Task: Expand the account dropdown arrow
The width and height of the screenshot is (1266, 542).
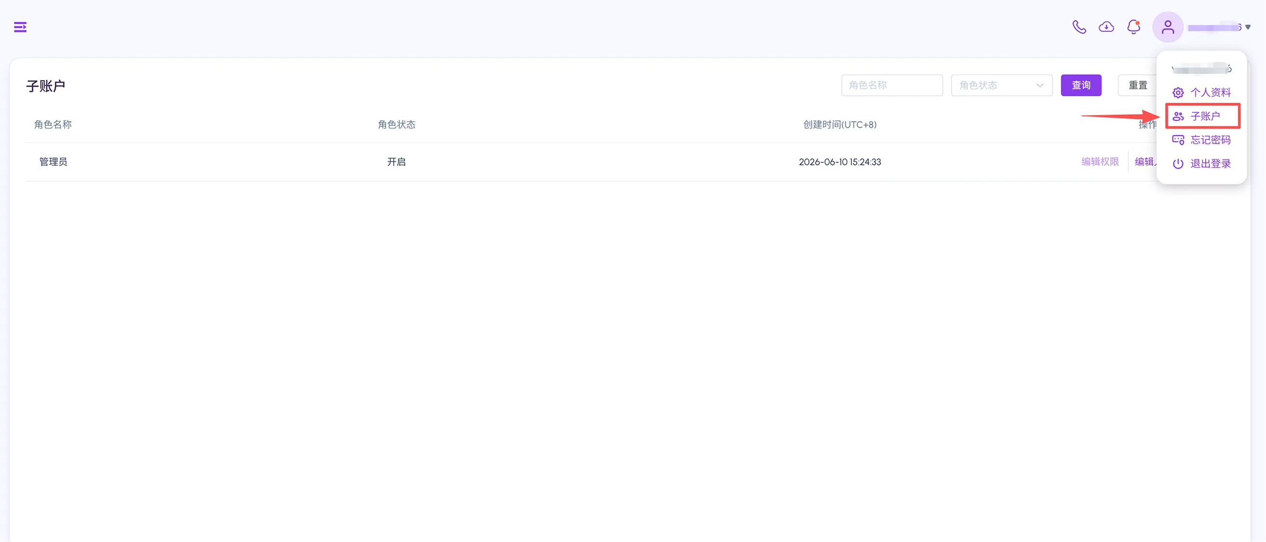Action: tap(1248, 27)
